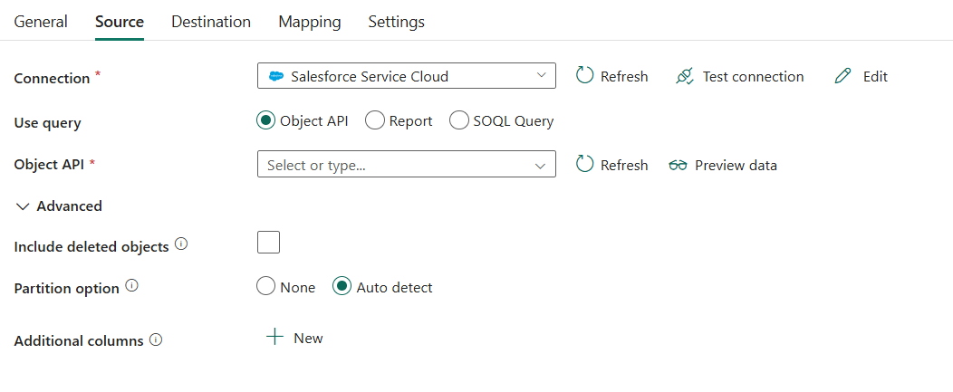
Task: Enable the Include deleted objects checkbox
Action: pos(269,243)
